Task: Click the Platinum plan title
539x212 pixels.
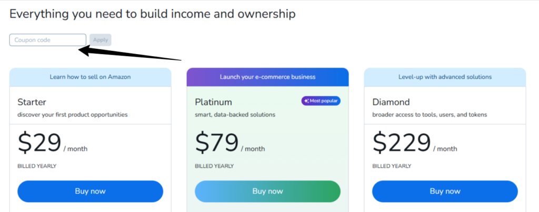Action: [213, 102]
